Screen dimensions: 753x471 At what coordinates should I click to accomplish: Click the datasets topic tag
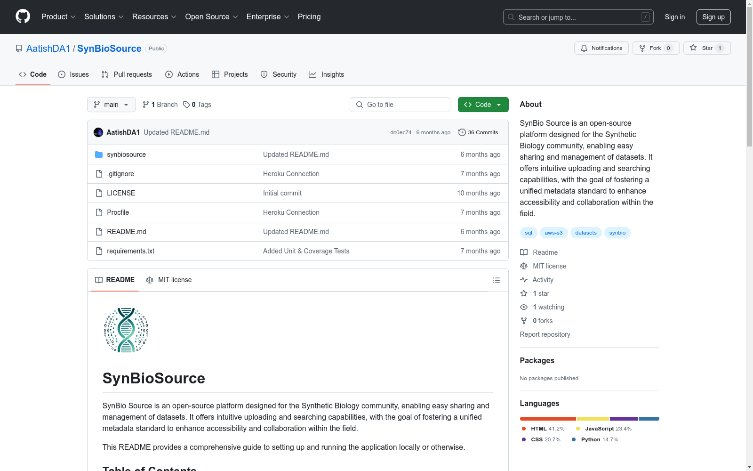(586, 233)
